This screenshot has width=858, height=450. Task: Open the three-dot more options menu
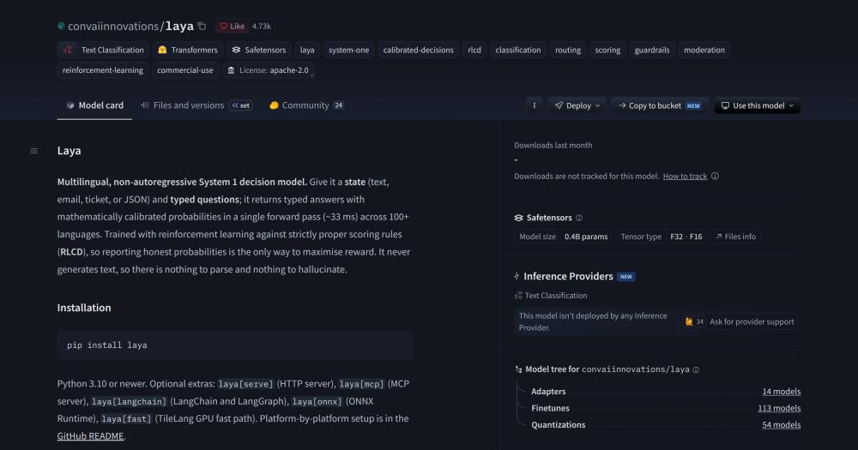tap(534, 105)
